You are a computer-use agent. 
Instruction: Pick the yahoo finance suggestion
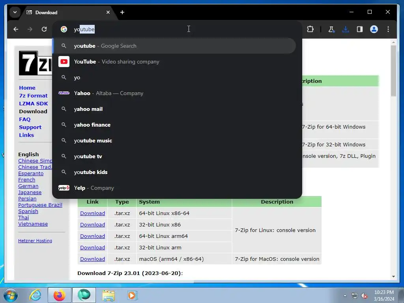(x=174, y=125)
